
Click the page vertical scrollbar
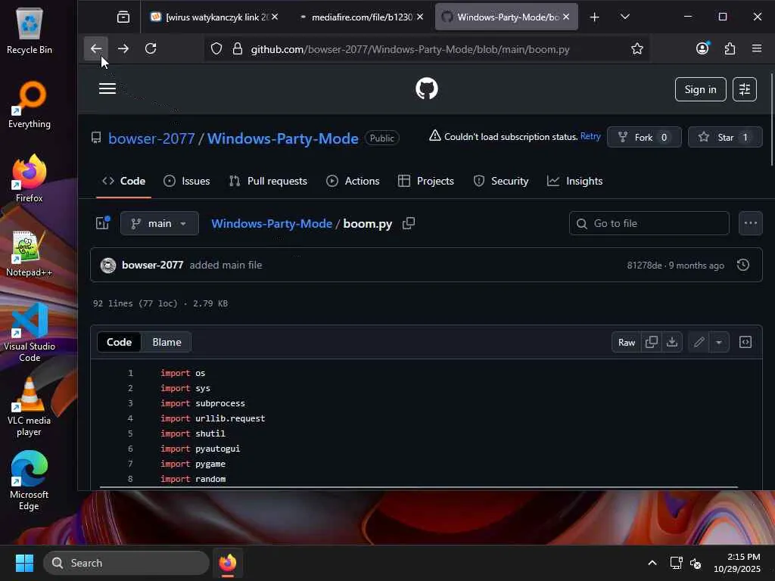(771, 120)
